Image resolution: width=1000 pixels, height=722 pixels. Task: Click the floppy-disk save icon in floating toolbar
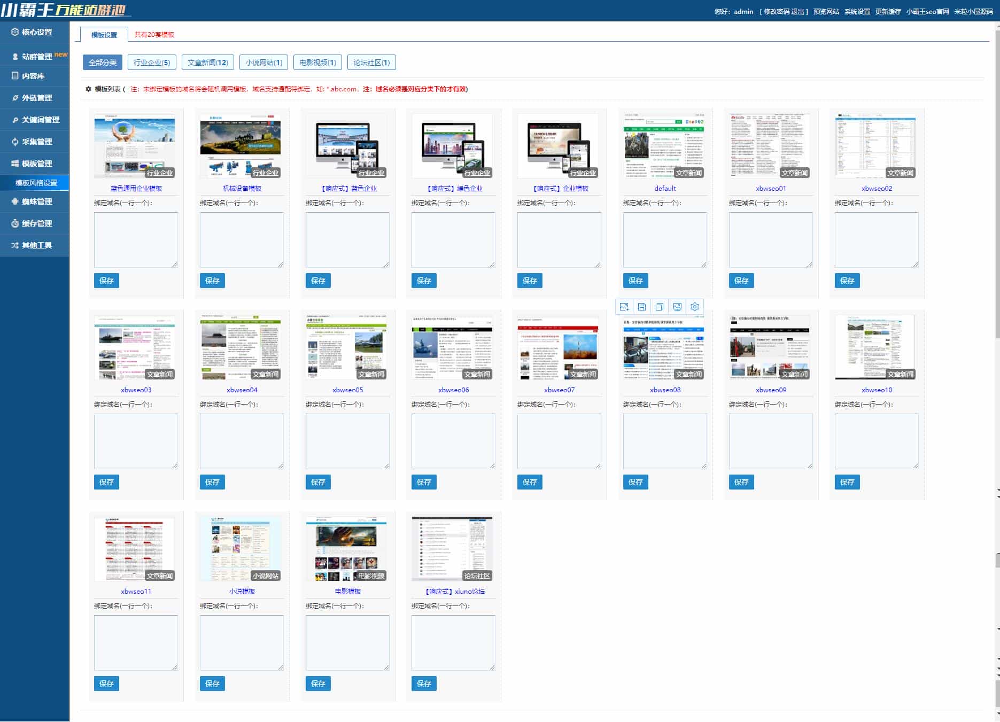click(642, 307)
